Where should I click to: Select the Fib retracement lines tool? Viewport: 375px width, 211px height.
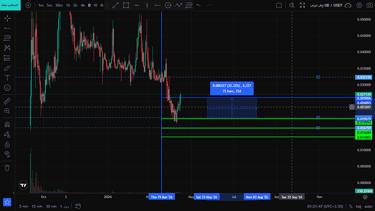click(189, 5)
